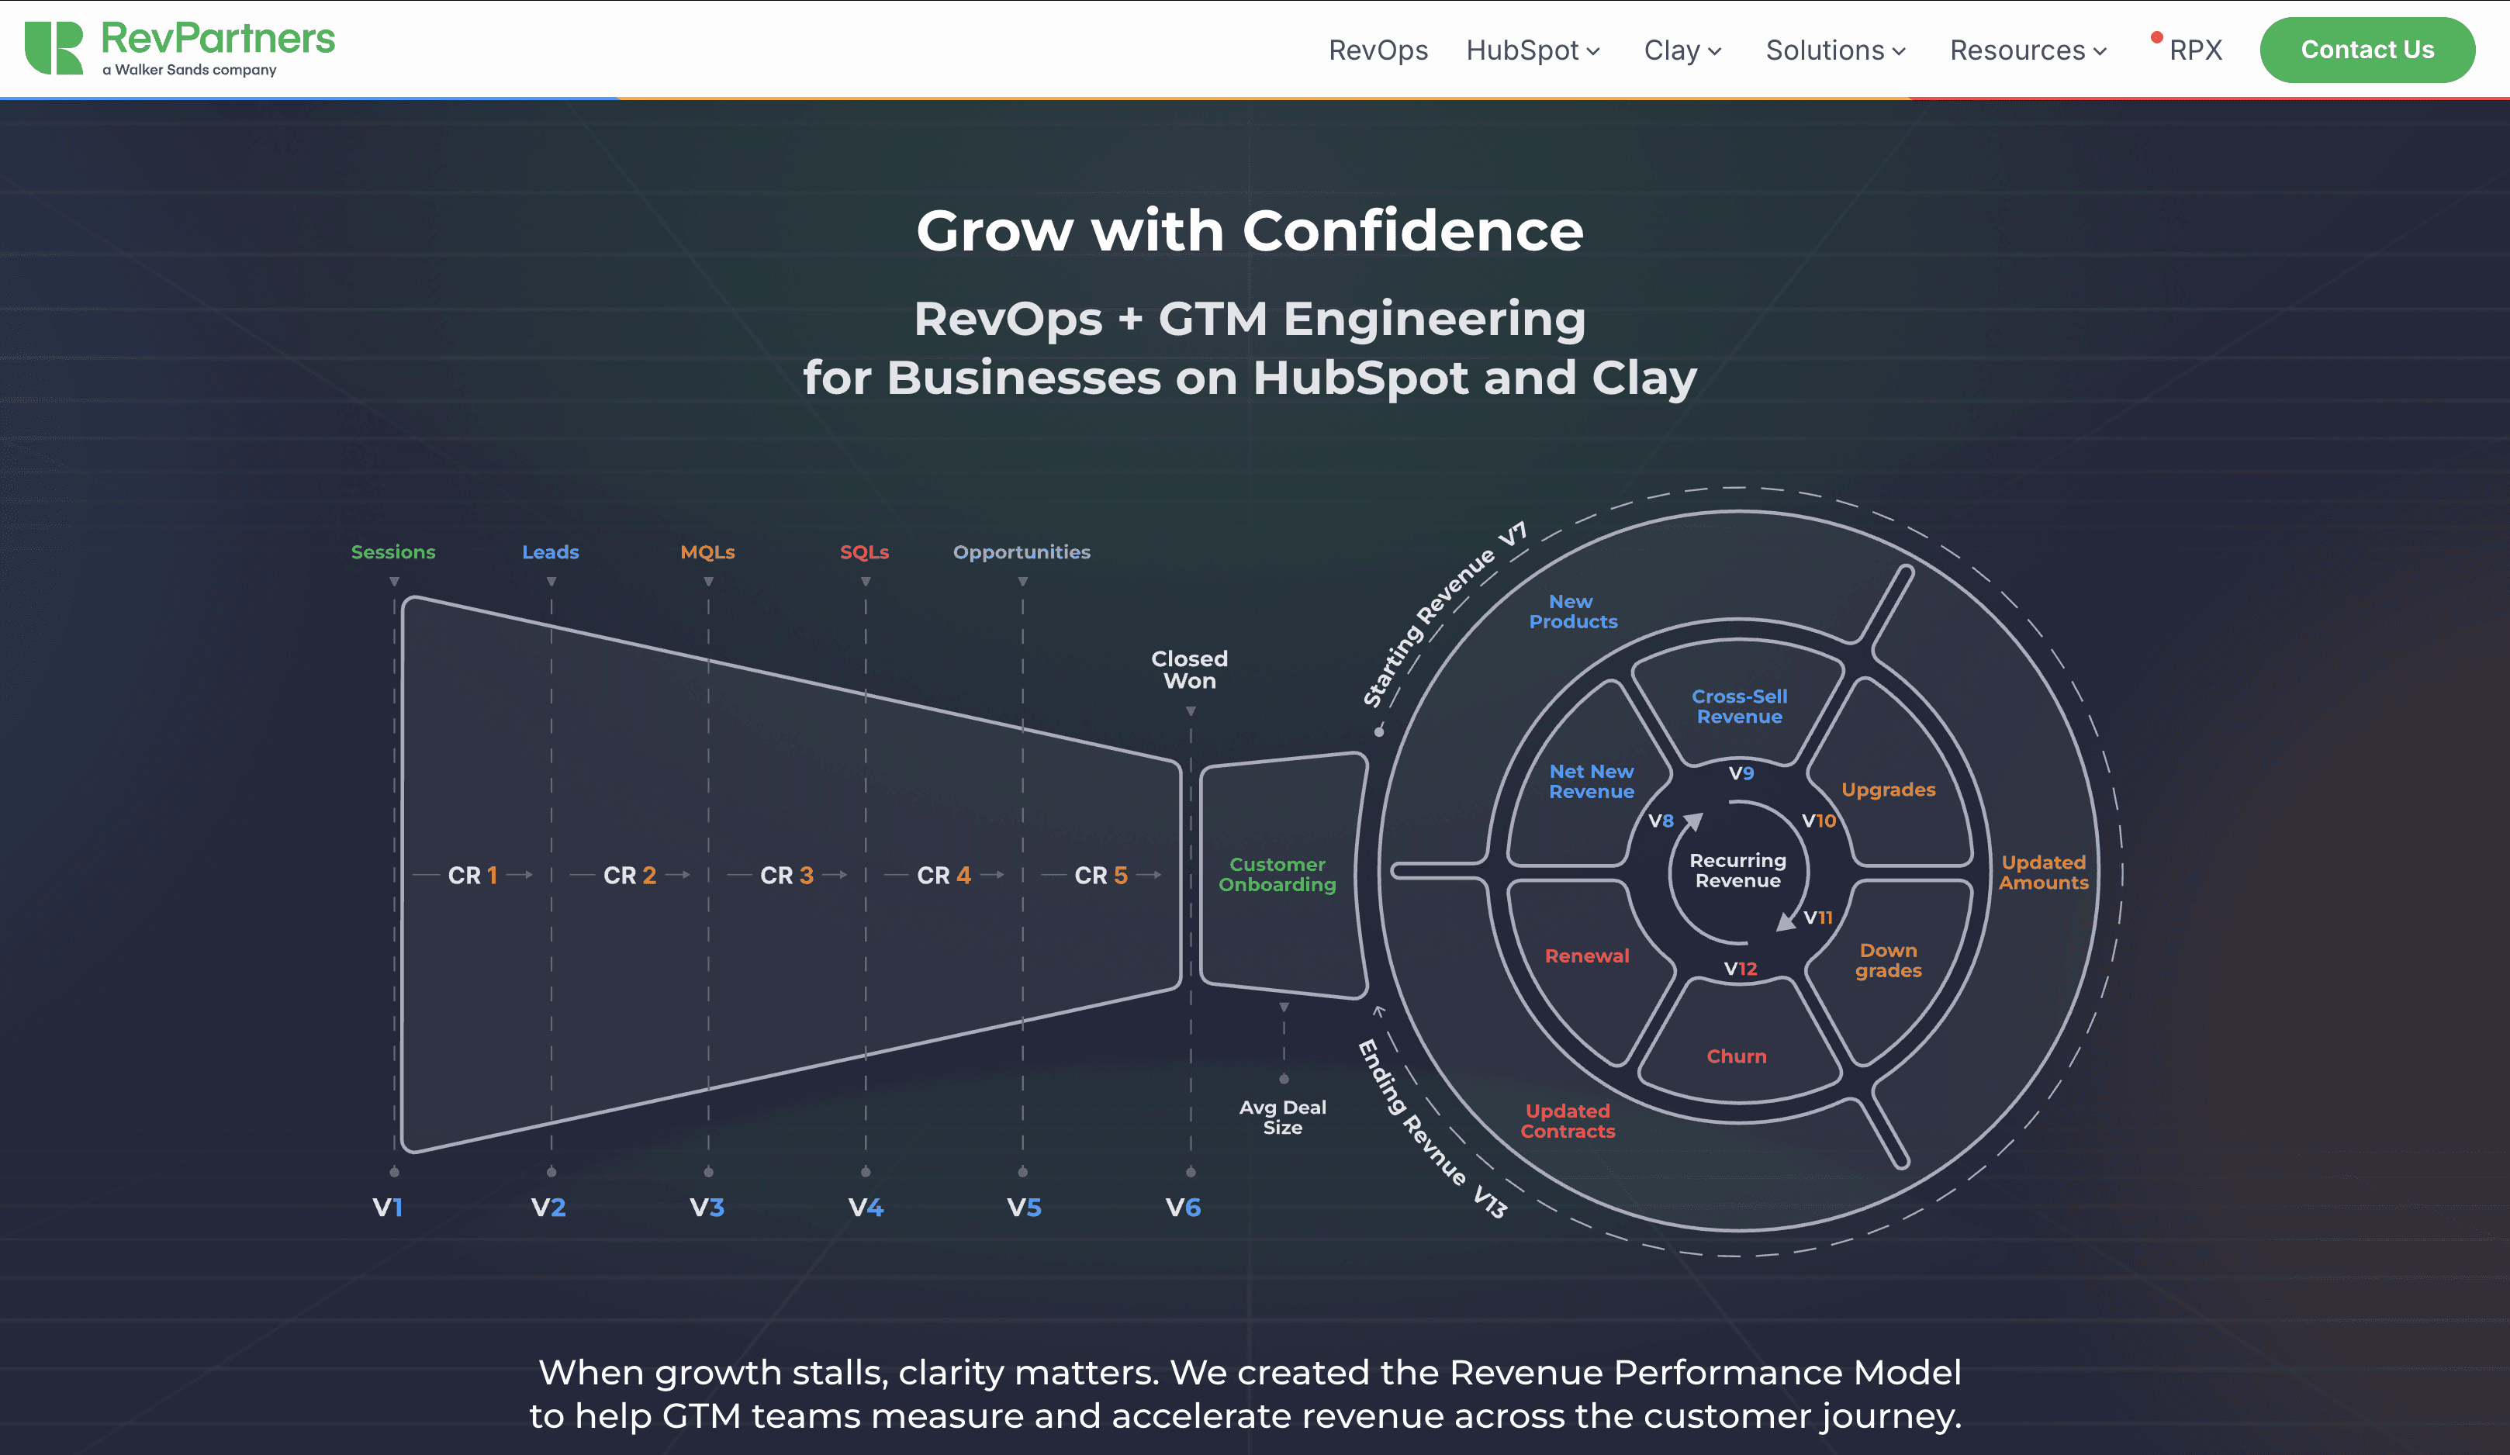Go to the RPX page

(2195, 50)
